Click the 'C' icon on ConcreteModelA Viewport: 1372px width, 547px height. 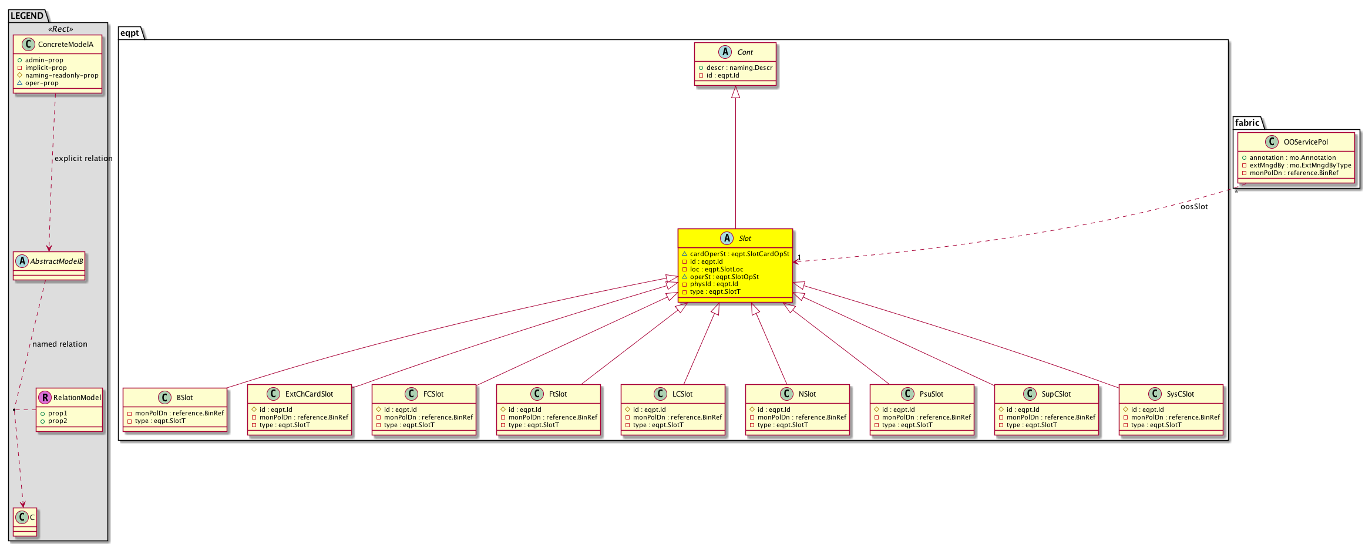coord(28,44)
